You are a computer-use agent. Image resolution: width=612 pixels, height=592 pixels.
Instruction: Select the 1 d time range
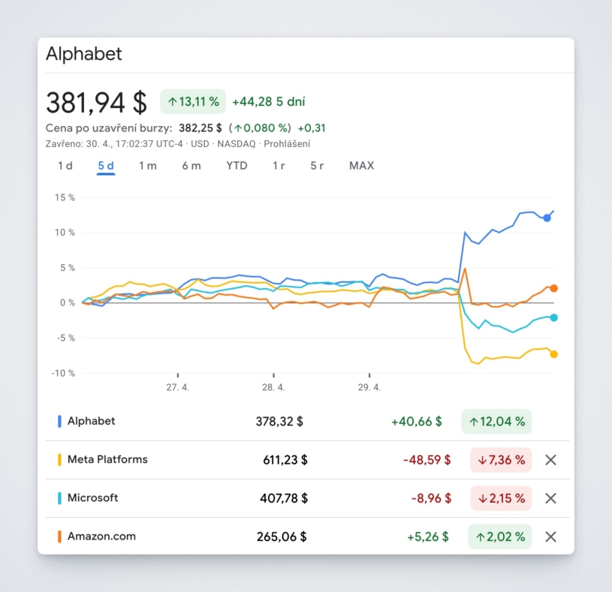click(x=65, y=166)
